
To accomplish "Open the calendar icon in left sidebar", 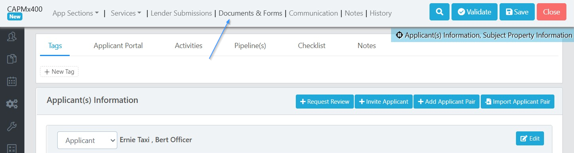I will click(12, 81).
